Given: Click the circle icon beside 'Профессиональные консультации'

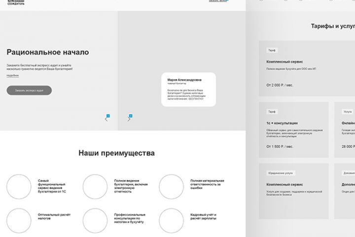Looking at the screenshot, I should click(x=95, y=221).
